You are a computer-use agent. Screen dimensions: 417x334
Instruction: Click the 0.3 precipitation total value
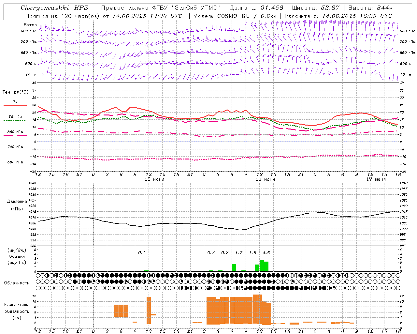point(211,252)
